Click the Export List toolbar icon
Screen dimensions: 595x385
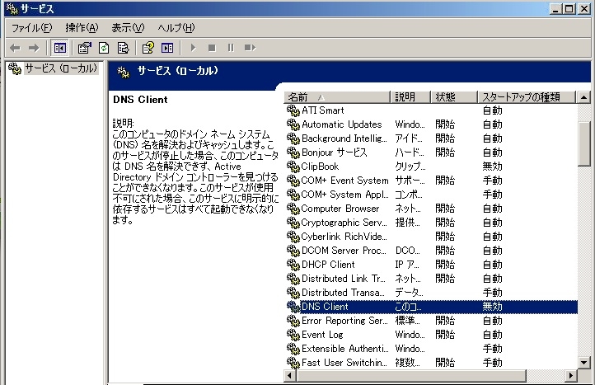pos(123,49)
